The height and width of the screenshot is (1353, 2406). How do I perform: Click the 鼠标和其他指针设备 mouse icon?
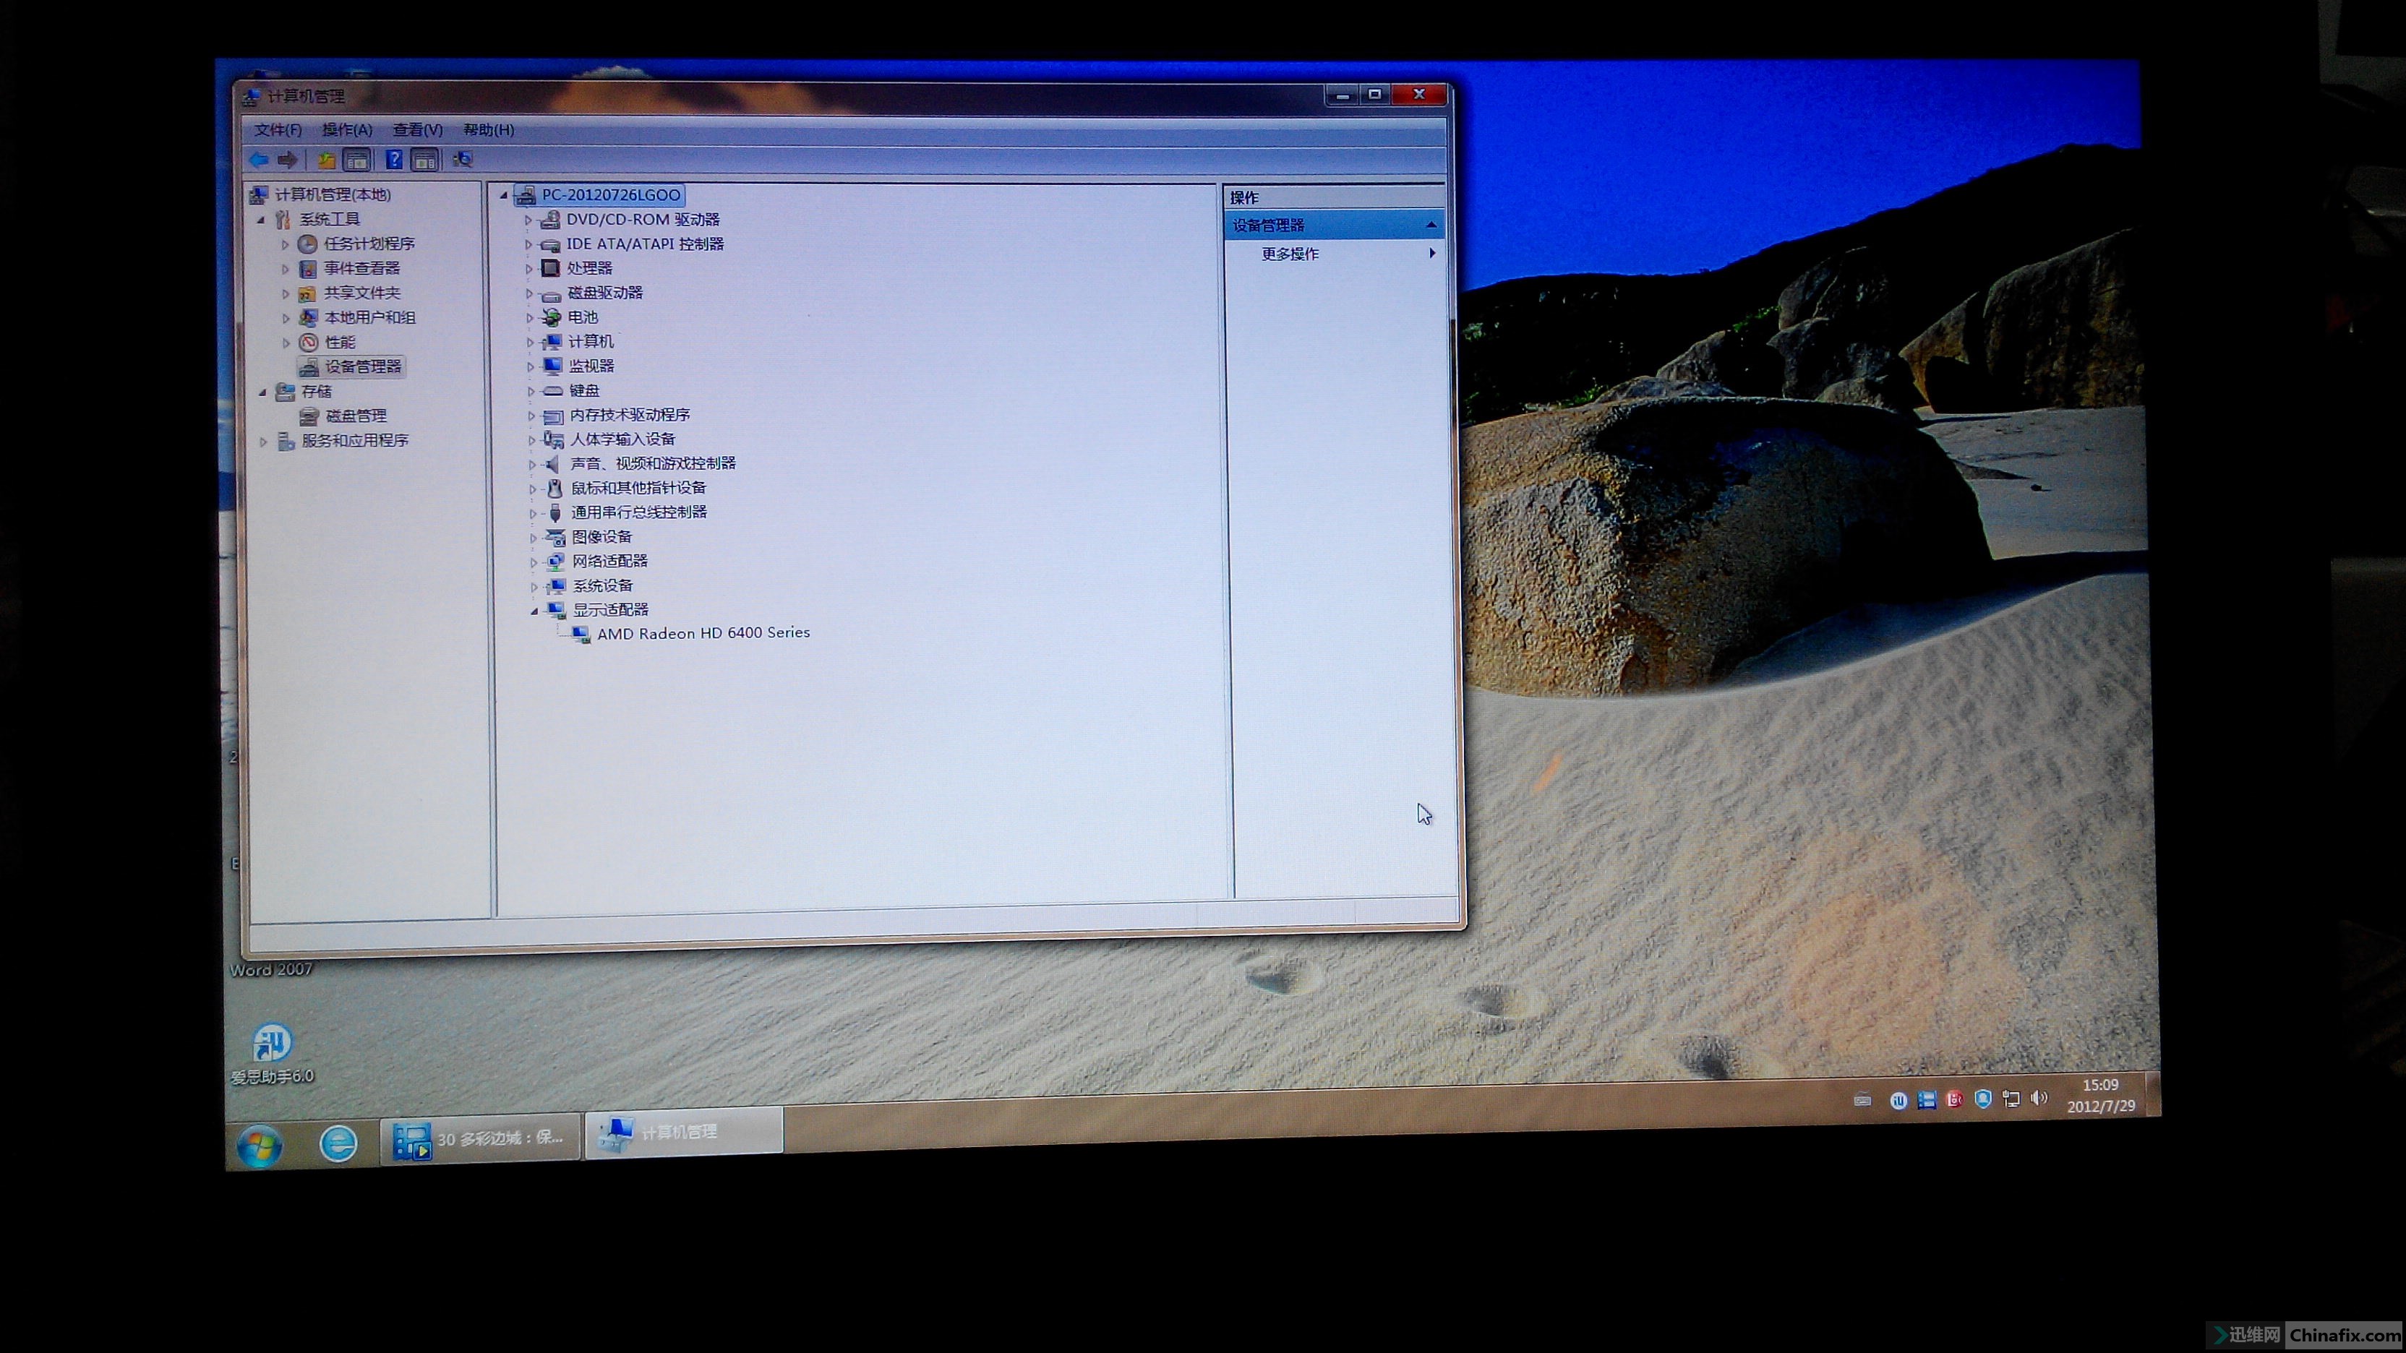click(555, 489)
